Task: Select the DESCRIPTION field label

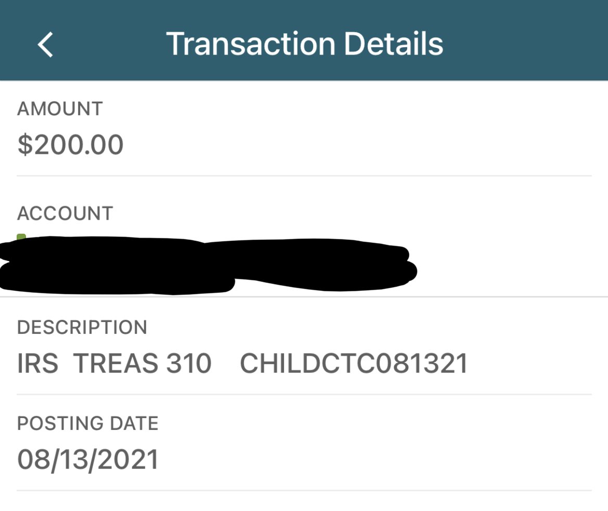Action: tap(82, 328)
